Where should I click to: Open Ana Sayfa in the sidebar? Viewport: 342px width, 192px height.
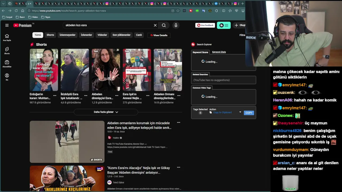coord(7,38)
